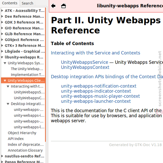Expand the GIO Reference Manual node
163x163 pixels.
coord(2,28)
